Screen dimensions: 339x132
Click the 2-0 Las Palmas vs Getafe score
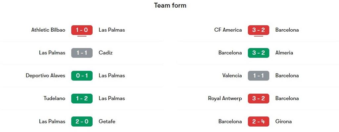coord(82,121)
